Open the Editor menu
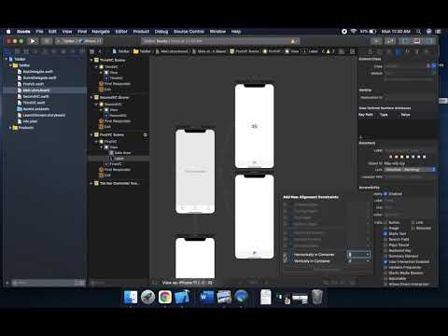Image resolution: width=448 pixels, height=336 pixels. click(x=121, y=32)
